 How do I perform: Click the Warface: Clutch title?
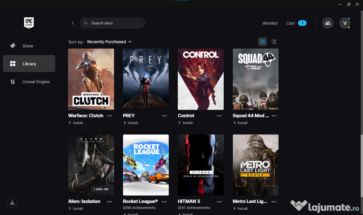(86, 116)
